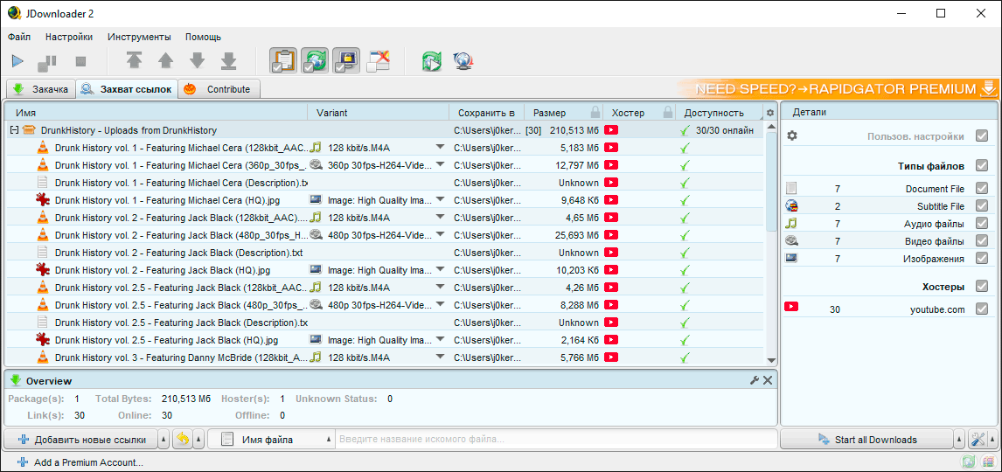Toggle Хостеры section checkbox
Viewport: 1002px width, 472px height.
(x=982, y=286)
